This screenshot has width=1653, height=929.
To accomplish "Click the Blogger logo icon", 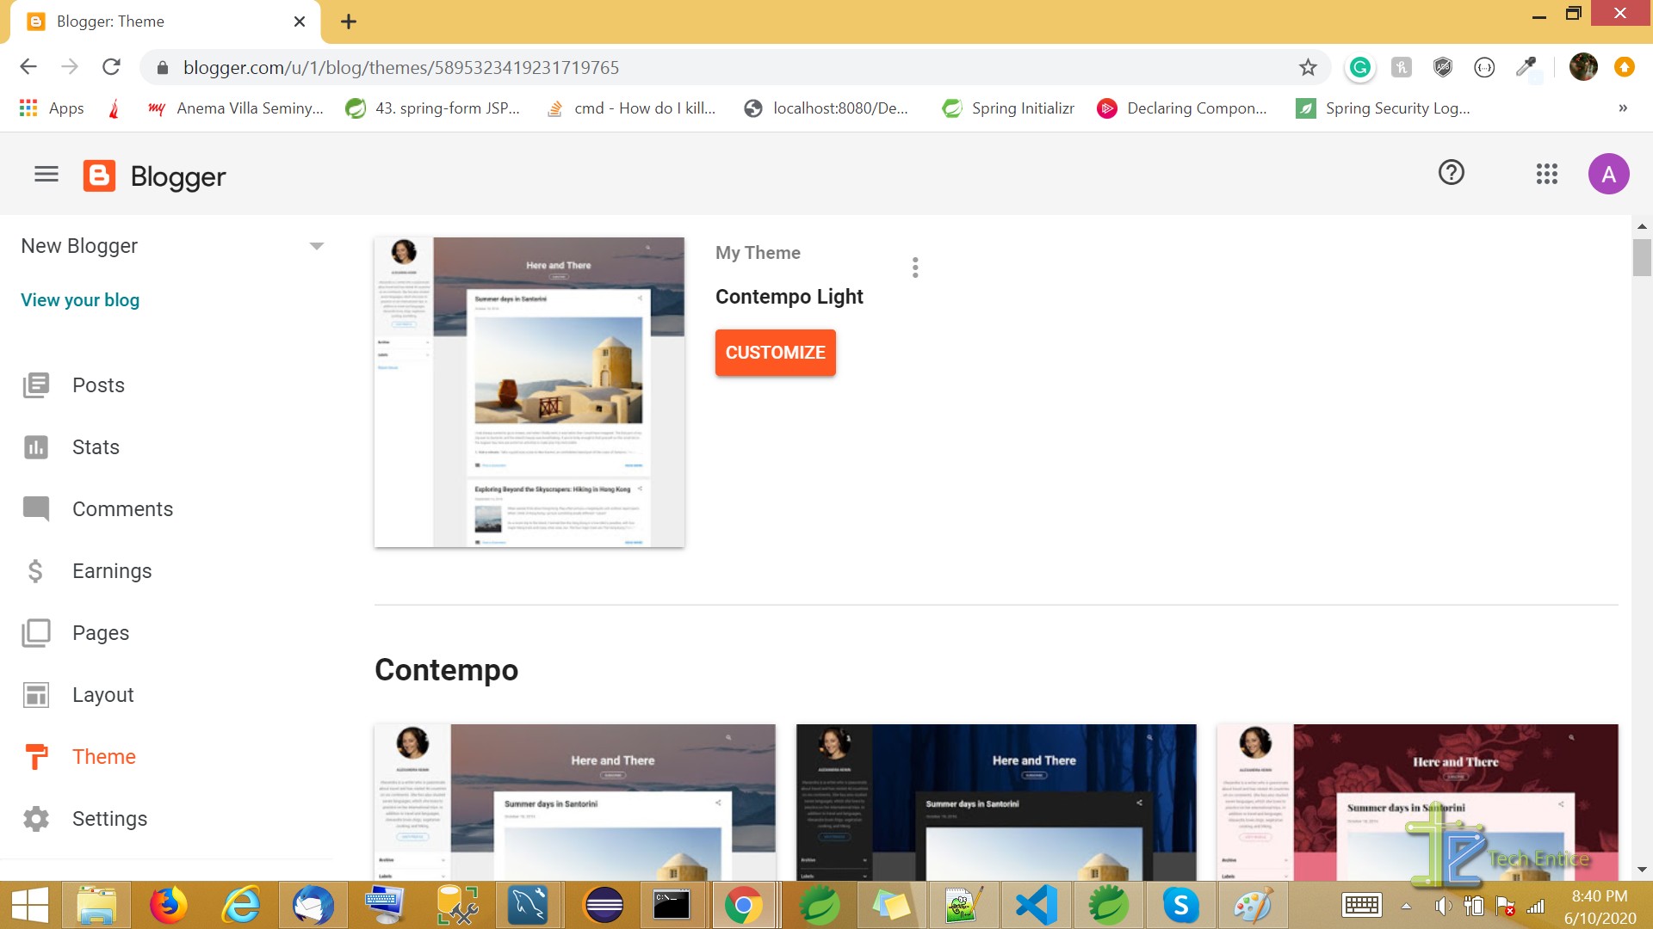I will [x=99, y=175].
